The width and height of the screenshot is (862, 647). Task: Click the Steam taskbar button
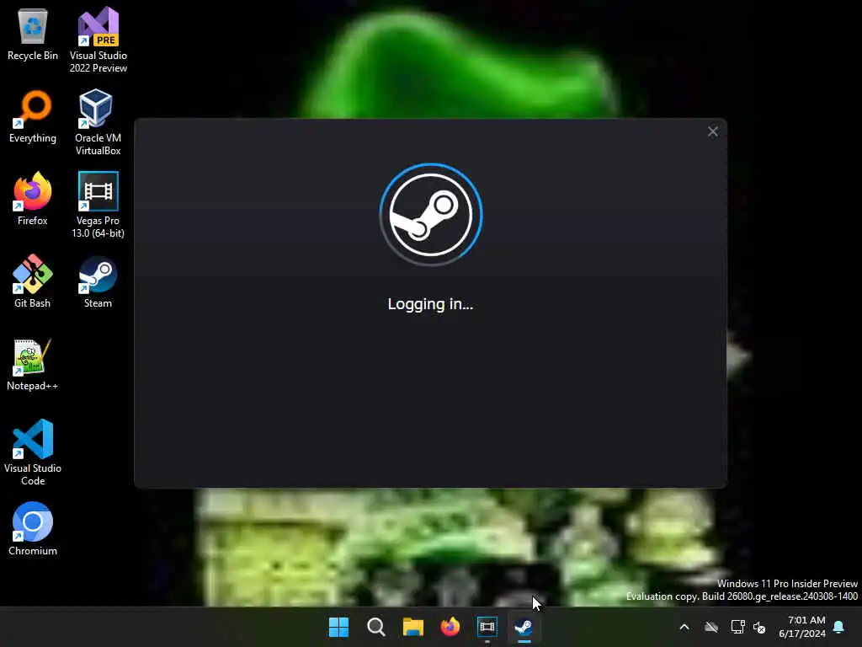click(x=524, y=627)
